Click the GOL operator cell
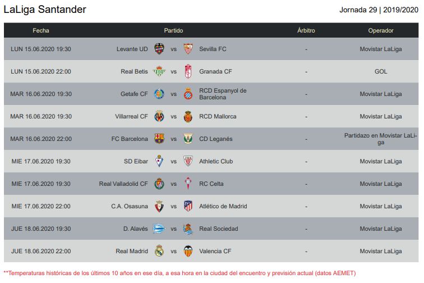Image resolution: width=424 pixels, height=283 pixels. [381, 71]
